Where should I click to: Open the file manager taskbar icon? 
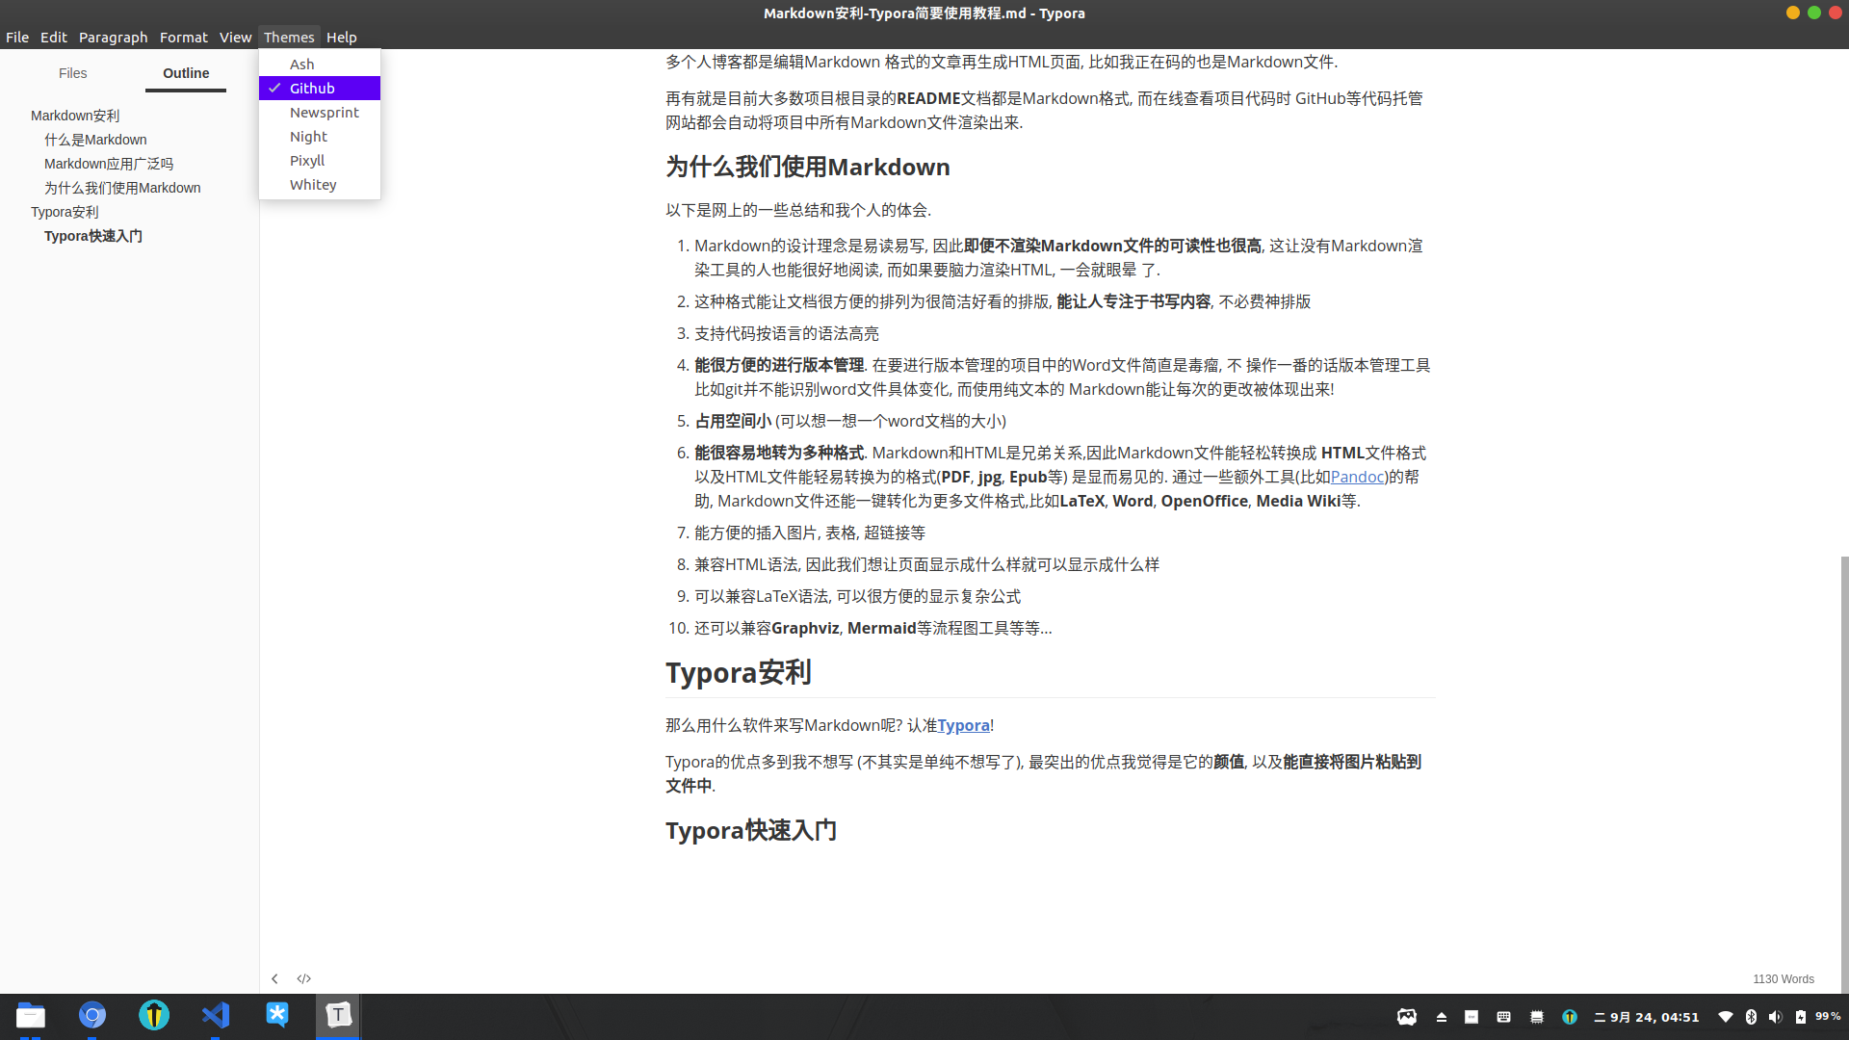point(31,1015)
